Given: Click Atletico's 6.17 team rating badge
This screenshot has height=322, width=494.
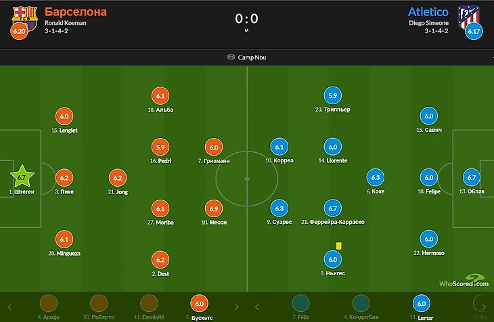Looking at the screenshot, I should [474, 31].
